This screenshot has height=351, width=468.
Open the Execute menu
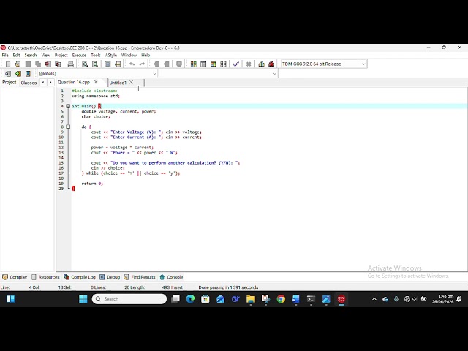[79, 56]
